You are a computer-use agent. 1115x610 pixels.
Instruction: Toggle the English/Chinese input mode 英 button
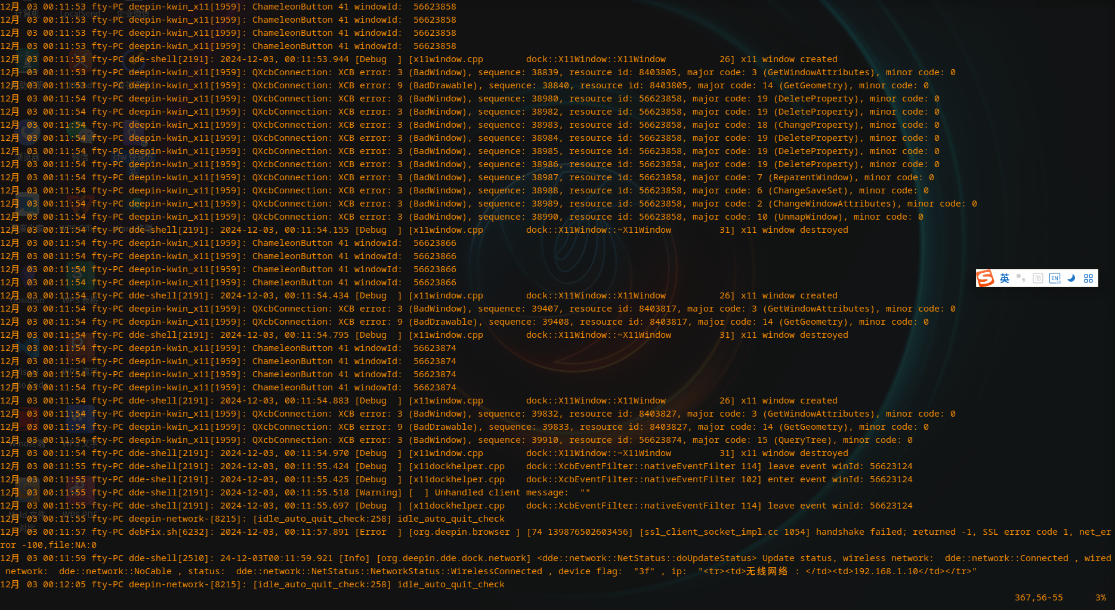click(1005, 278)
